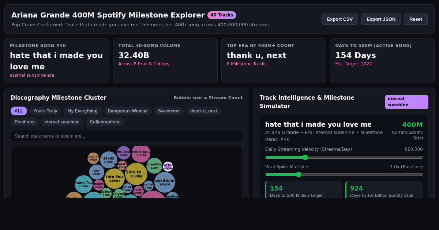Select the ALL era filter
Screen dimensions: 439x230
[x=19, y=111]
